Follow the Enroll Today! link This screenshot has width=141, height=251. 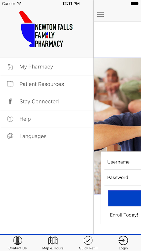click(124, 215)
